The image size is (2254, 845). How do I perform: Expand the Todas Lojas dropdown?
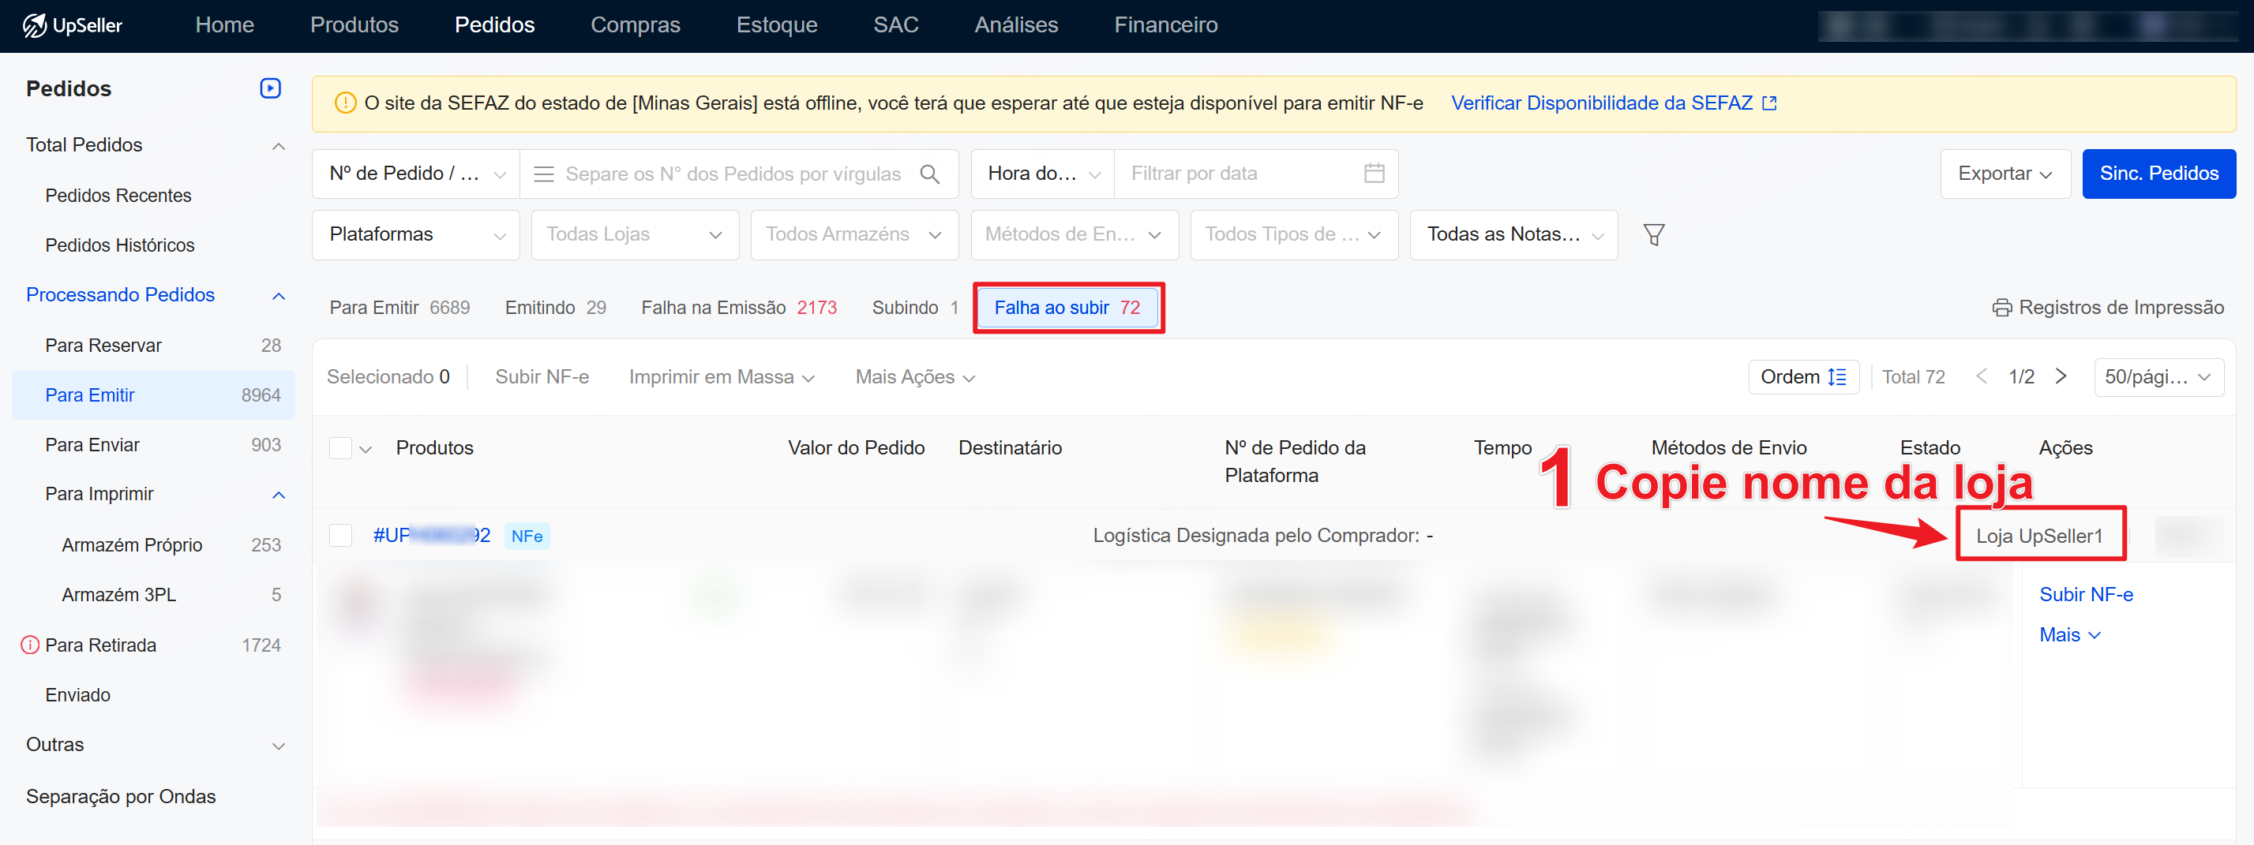pyautogui.click(x=635, y=234)
